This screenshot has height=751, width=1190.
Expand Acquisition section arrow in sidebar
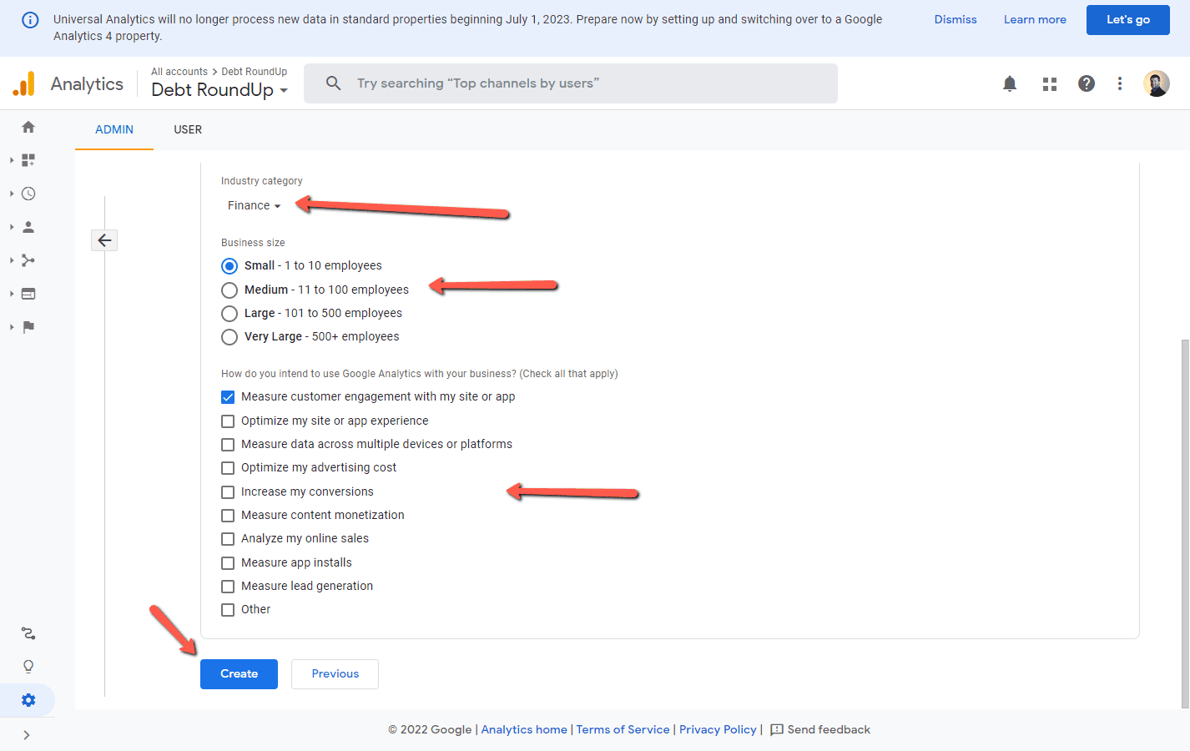pyautogui.click(x=12, y=260)
